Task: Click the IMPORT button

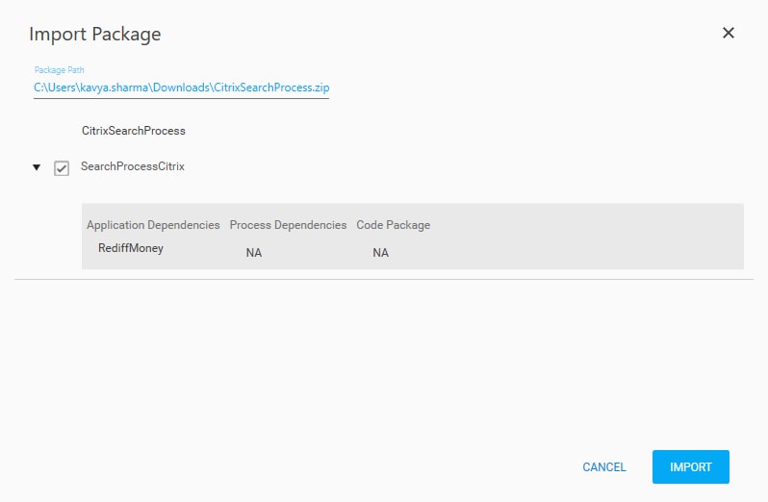Action: pyautogui.click(x=691, y=466)
